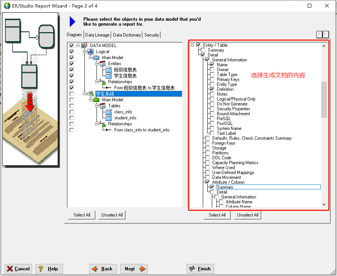Tick the Notes checkbox
Viewport: 337px width, 276px height.
(212, 94)
